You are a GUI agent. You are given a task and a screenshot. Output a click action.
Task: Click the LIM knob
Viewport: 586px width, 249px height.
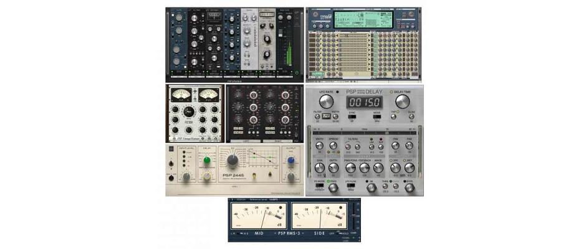point(372,147)
